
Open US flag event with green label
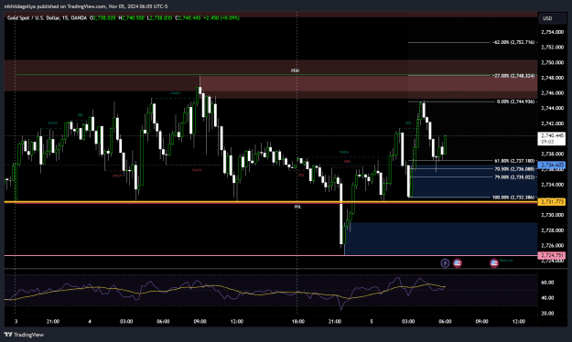(494, 262)
